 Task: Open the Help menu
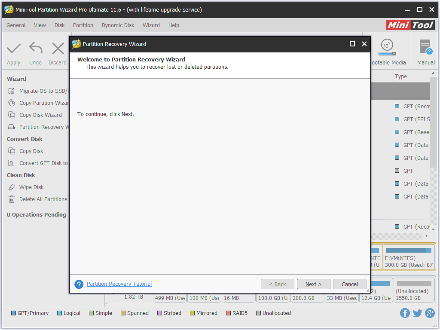pyautogui.click(x=174, y=25)
